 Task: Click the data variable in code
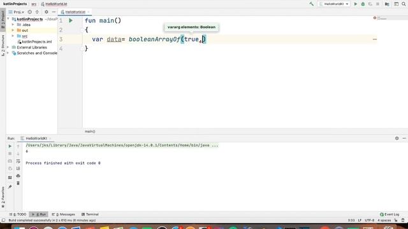(x=114, y=39)
